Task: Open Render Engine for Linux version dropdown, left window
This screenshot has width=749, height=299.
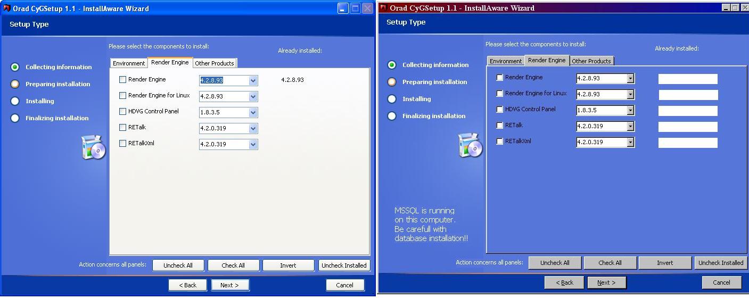Action: tap(253, 96)
